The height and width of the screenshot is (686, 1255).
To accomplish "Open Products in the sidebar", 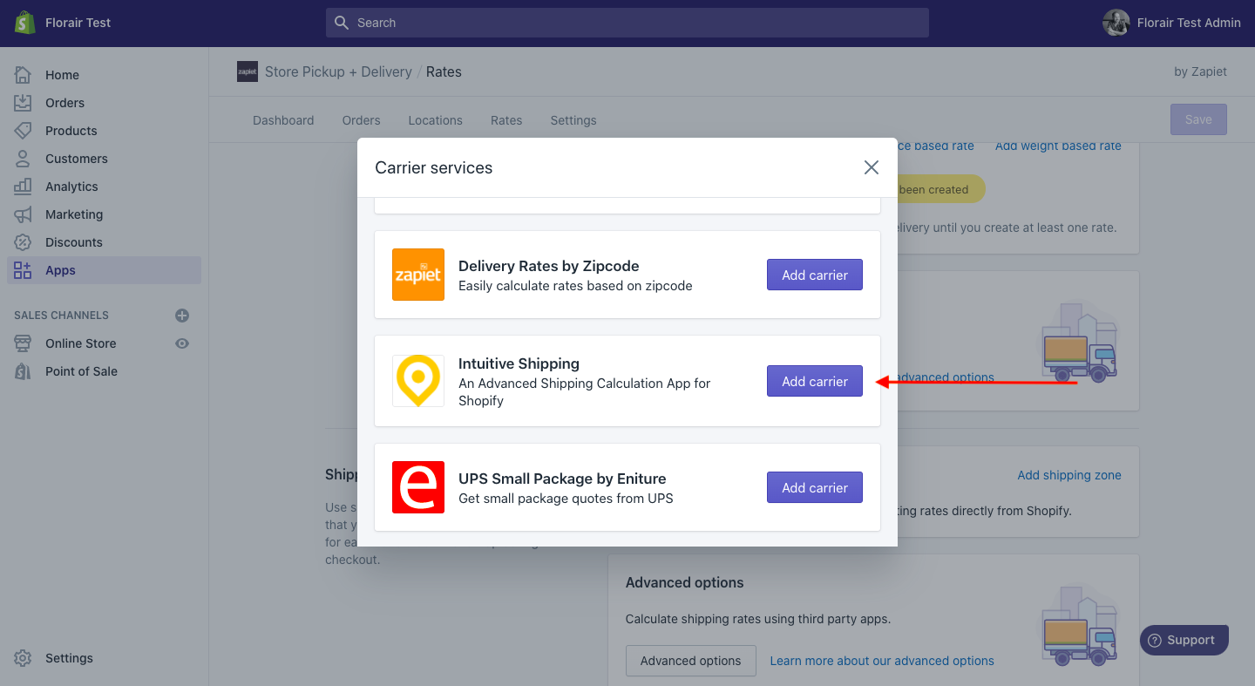I will (71, 131).
